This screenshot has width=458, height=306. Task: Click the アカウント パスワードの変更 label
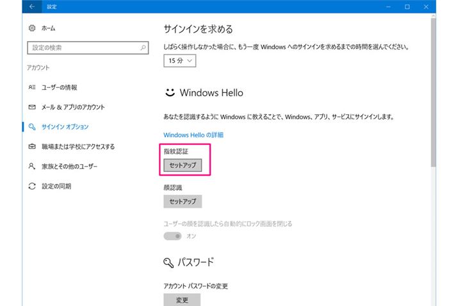tap(196, 286)
